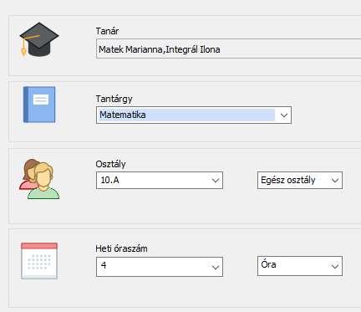Open the Heti óraszám dropdown showing 4

click(x=160, y=267)
